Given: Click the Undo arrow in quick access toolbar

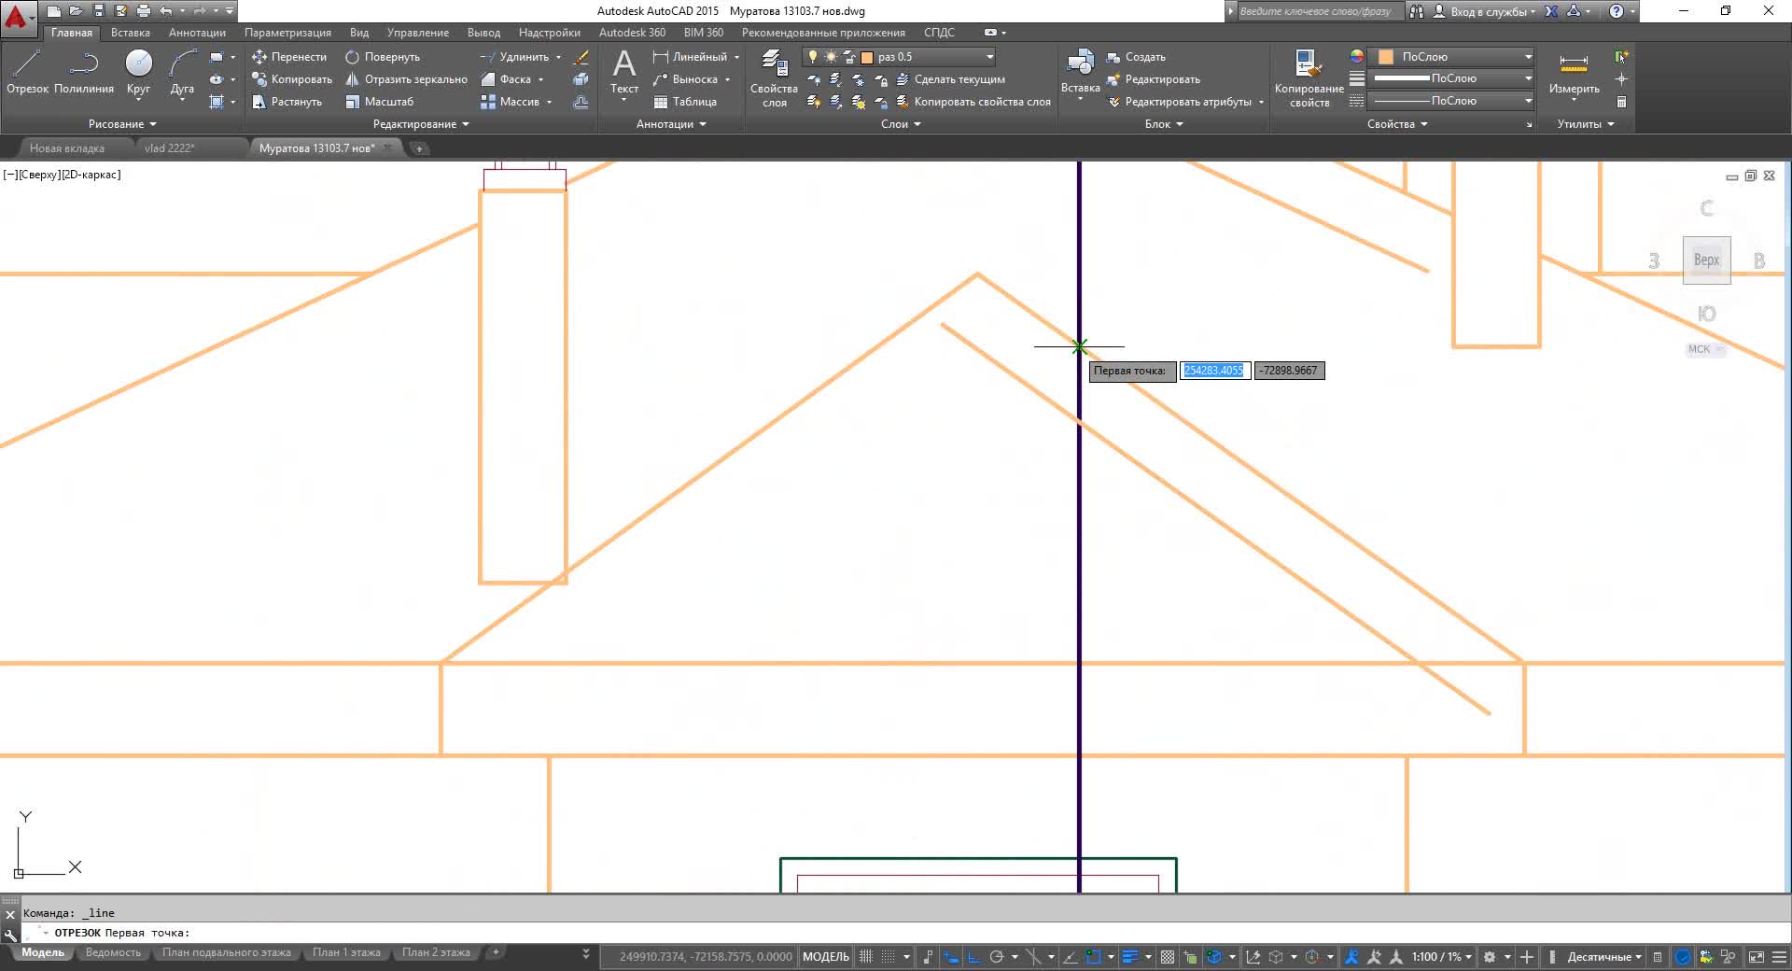Looking at the screenshot, I should click(166, 11).
